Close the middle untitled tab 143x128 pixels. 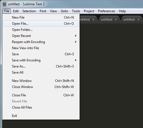point(116,19)
